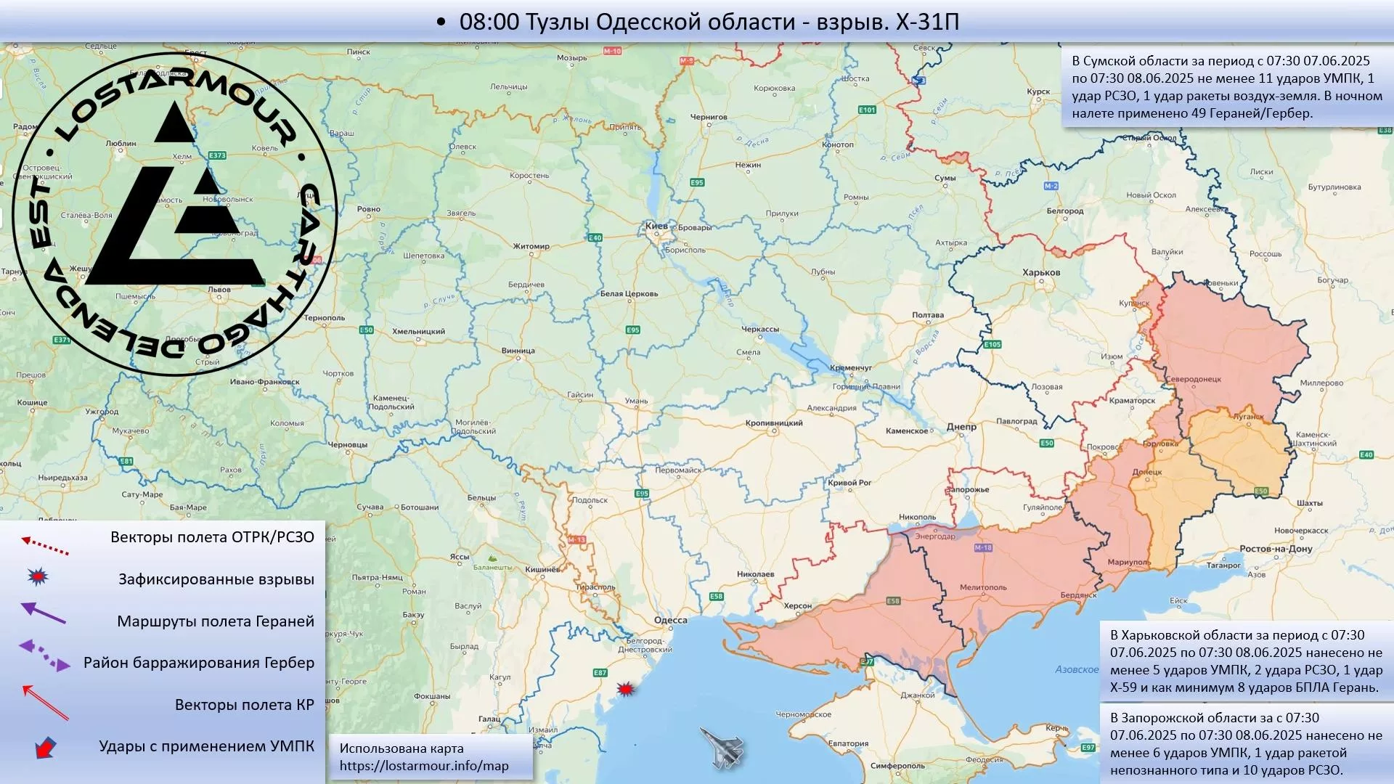The height and width of the screenshot is (784, 1394).
Task: Click the 08:00 Tuzly explosion headline
Action: click(x=709, y=22)
